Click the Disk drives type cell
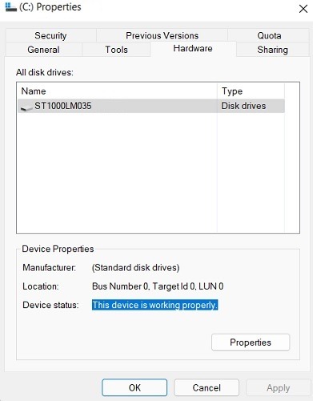 (x=243, y=106)
